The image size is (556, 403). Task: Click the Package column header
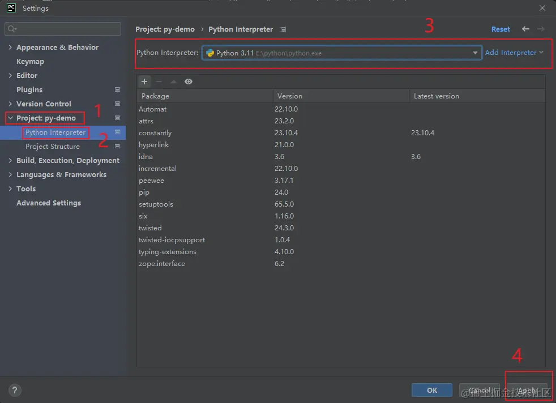(205, 96)
